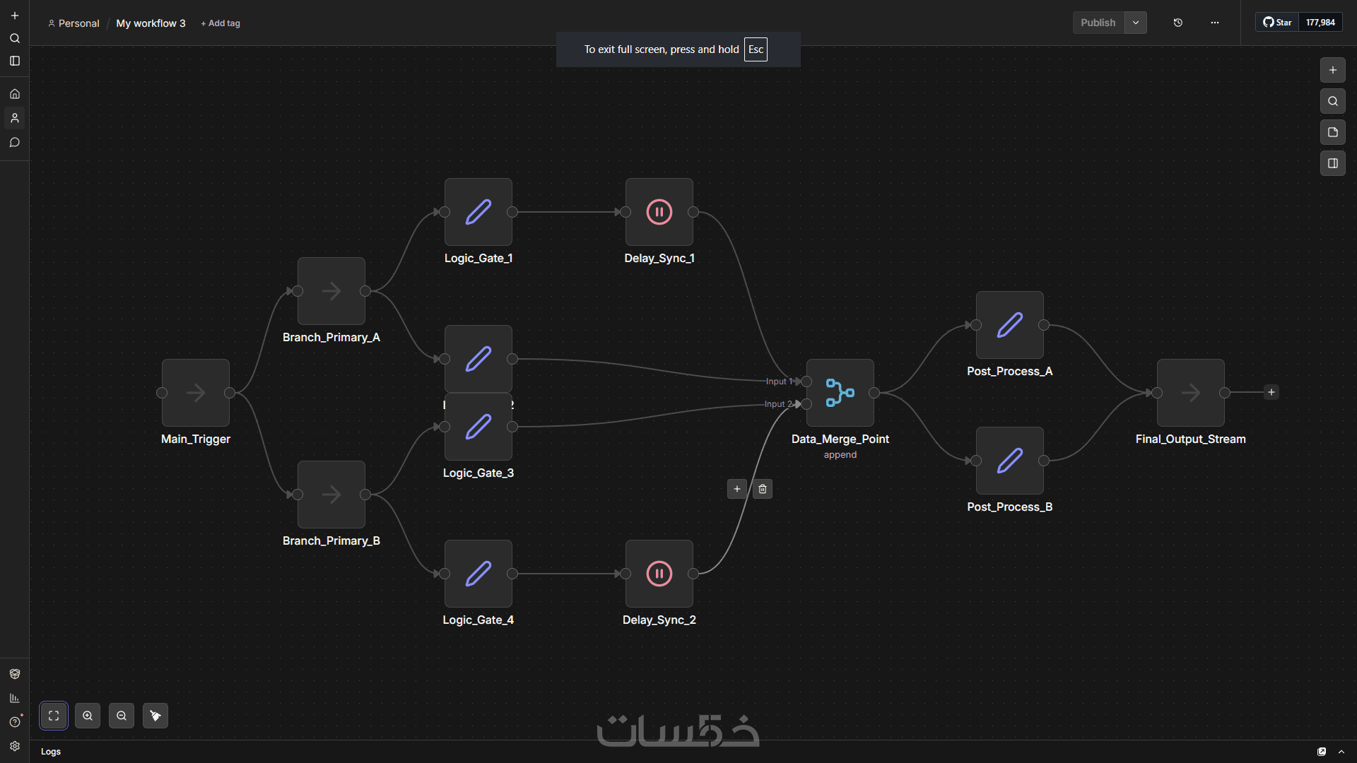Click the fit-to-view canvas button

point(54,716)
